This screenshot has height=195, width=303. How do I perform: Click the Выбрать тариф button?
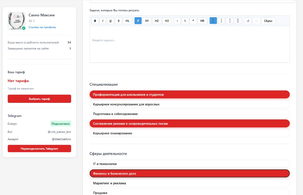(39, 99)
